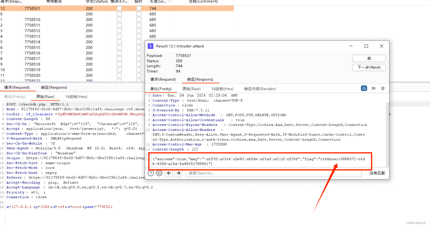
Task: Check the error checkbox on row 12
Action: coord(119,8)
